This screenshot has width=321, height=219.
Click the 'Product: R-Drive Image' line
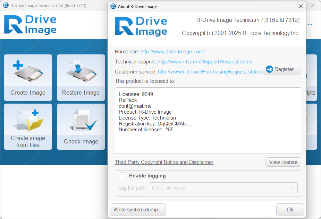pos(145,112)
